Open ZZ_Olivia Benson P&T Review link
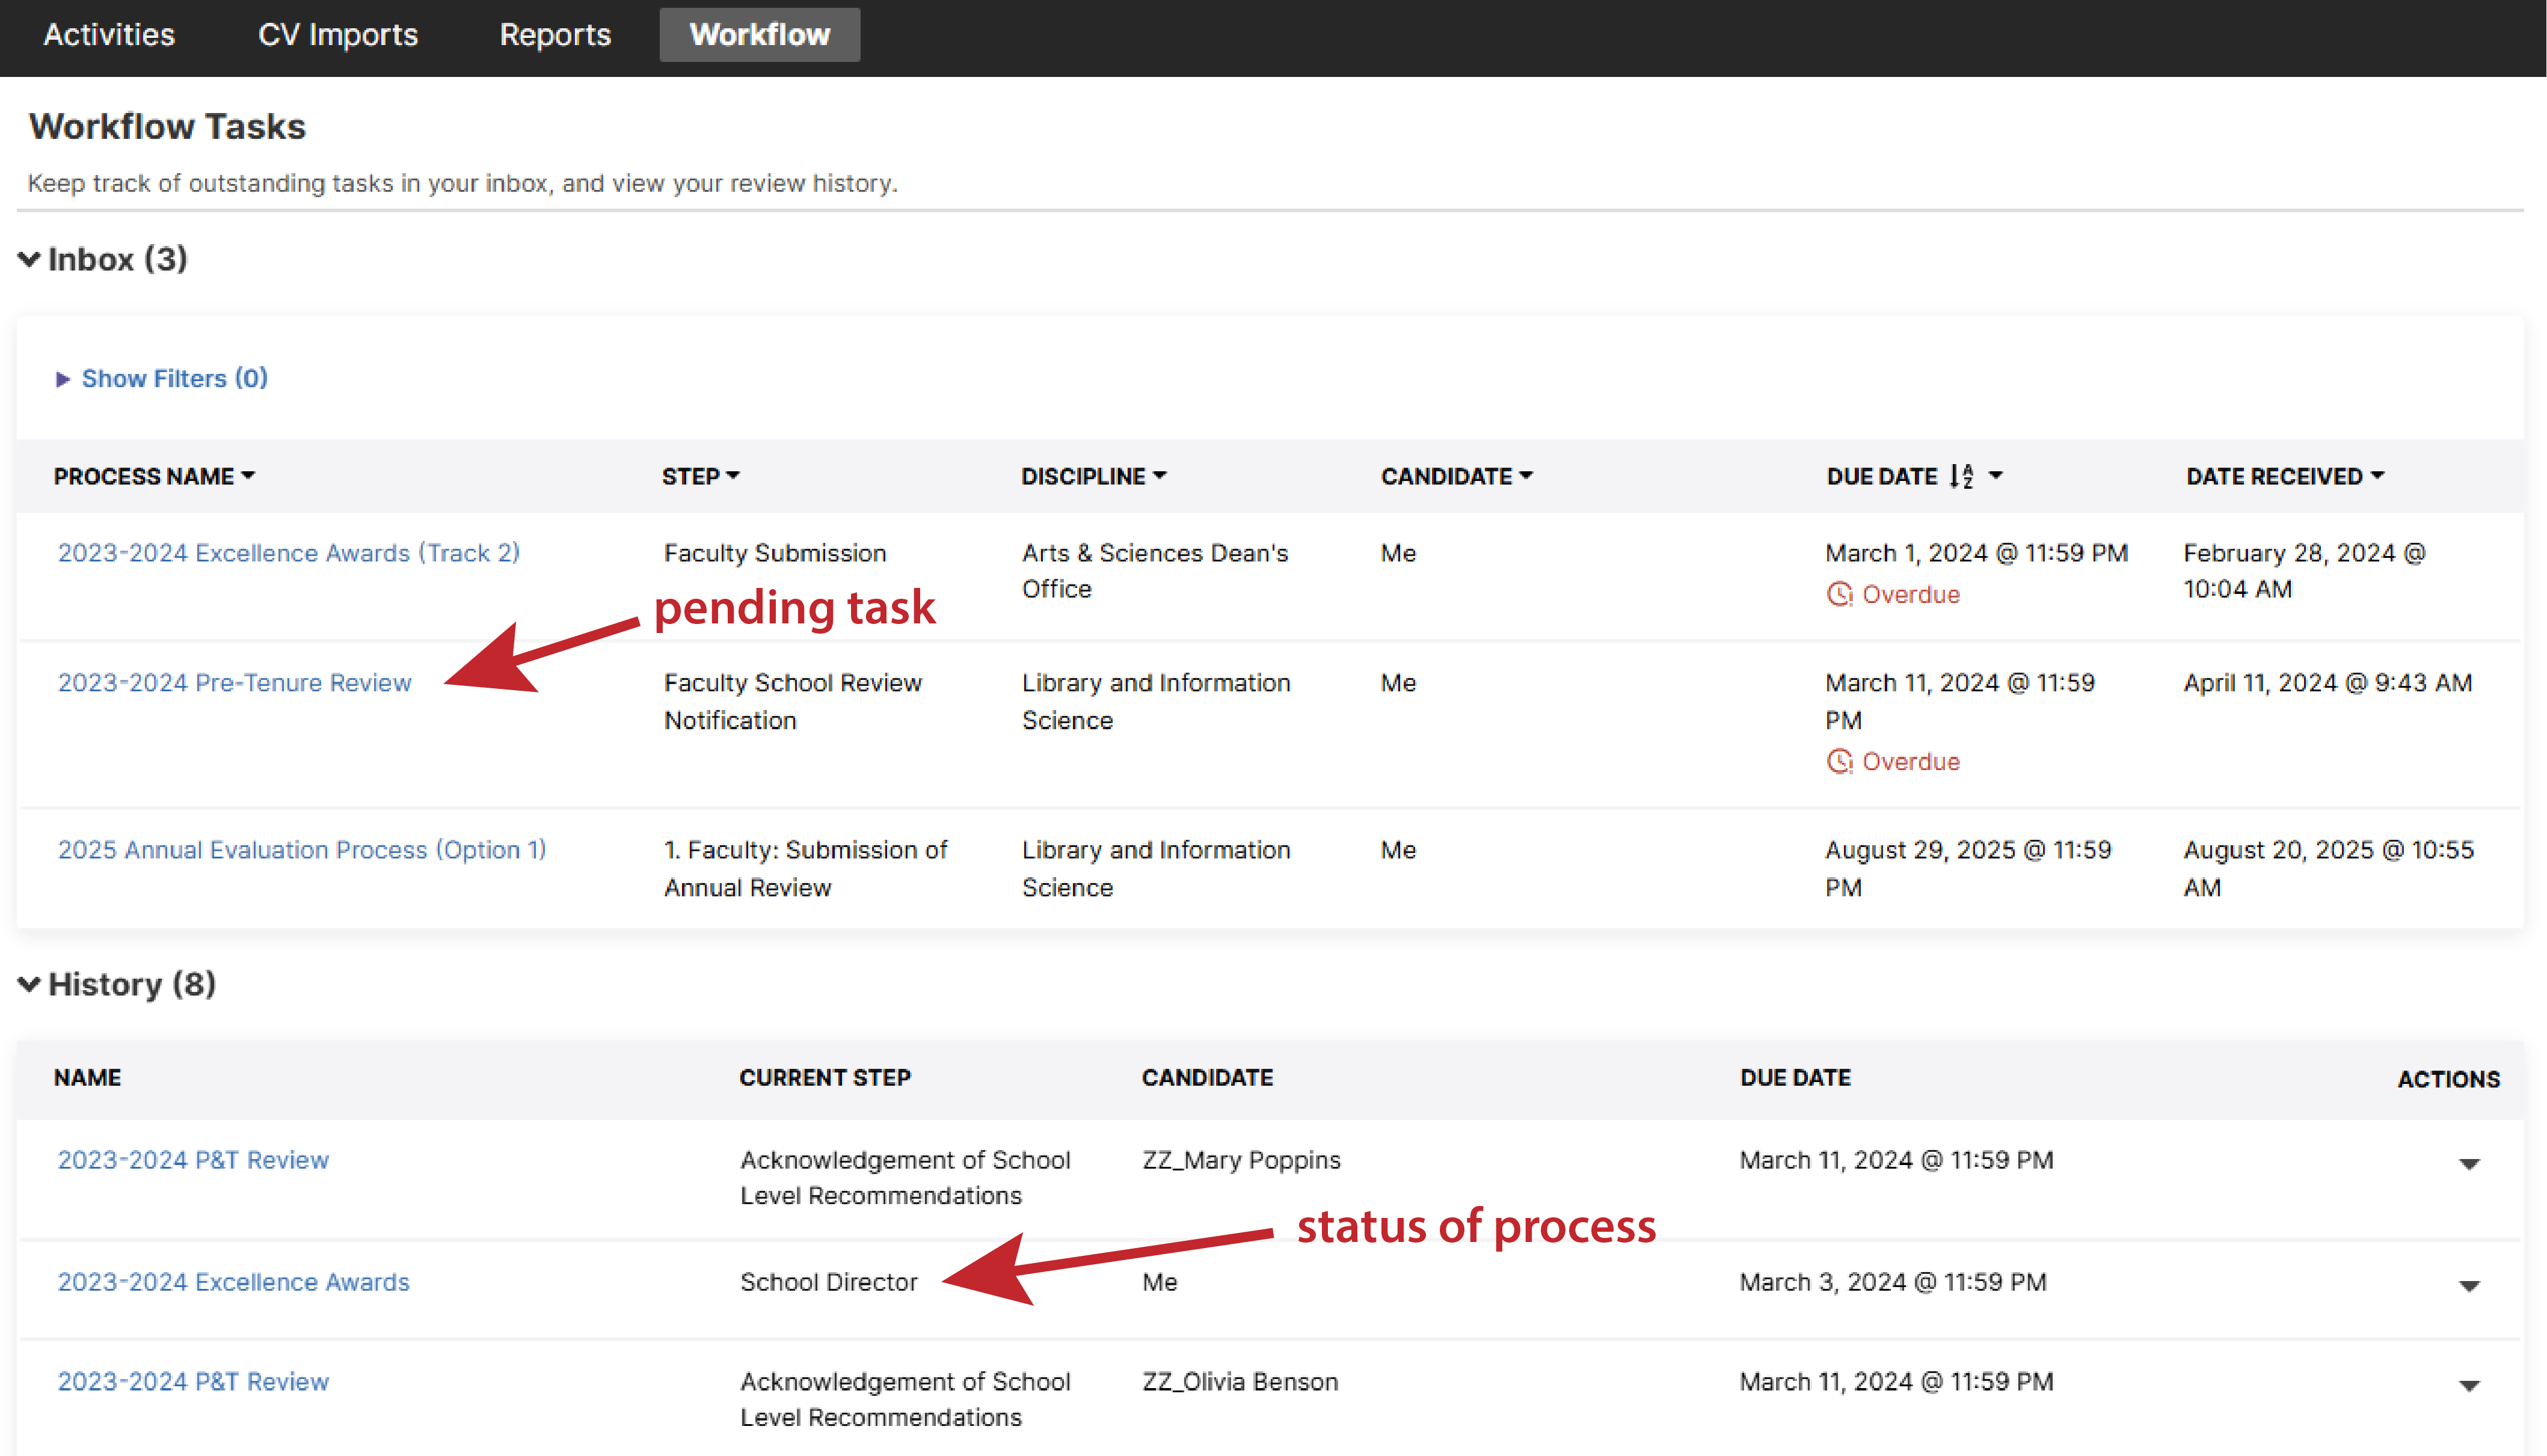Image resolution: width=2547 pixels, height=1456 pixels. tap(193, 1382)
